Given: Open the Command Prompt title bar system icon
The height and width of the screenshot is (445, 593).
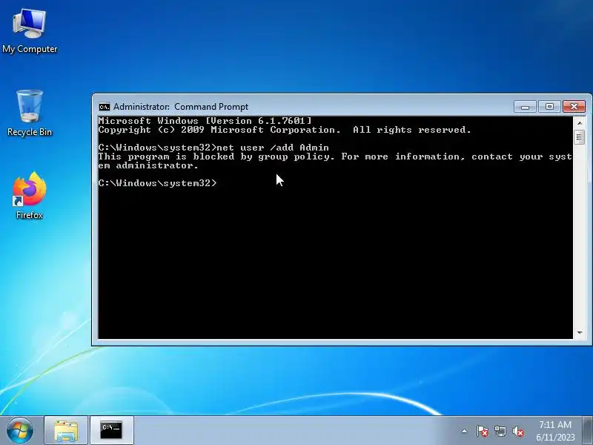Looking at the screenshot, I should (x=104, y=107).
